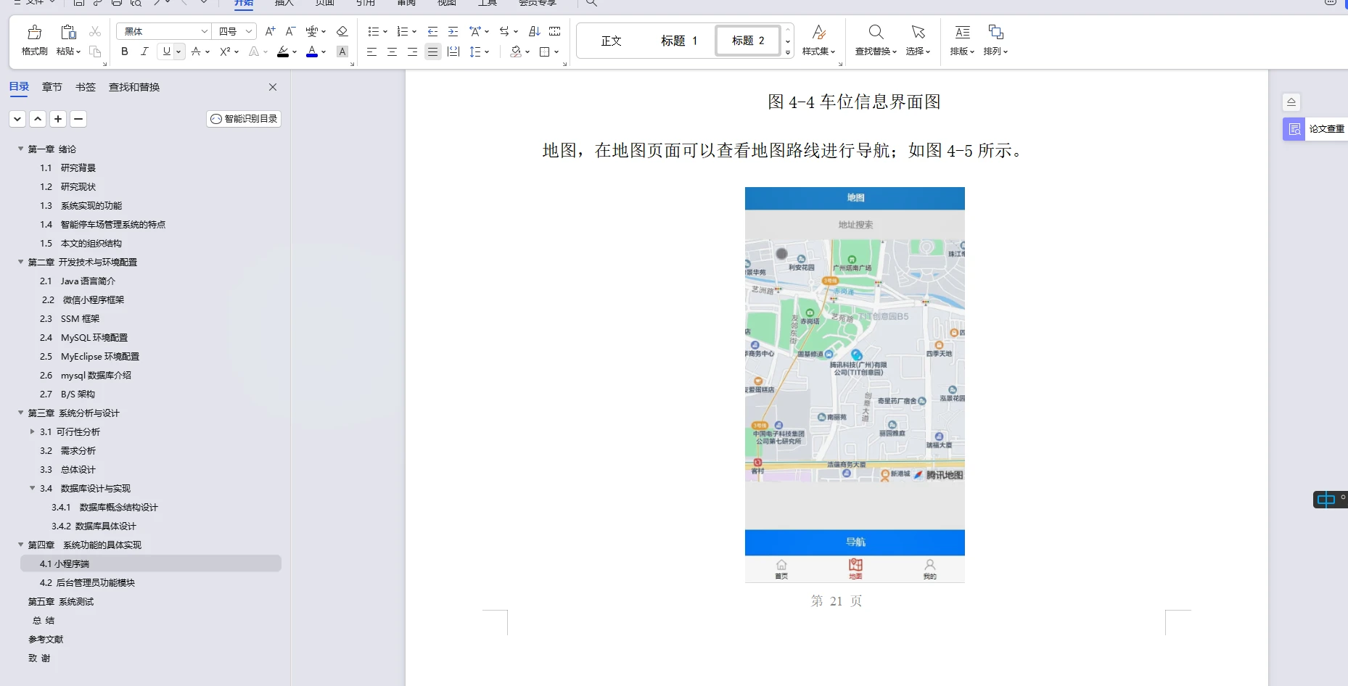Increase font size with A+ icon

270,31
